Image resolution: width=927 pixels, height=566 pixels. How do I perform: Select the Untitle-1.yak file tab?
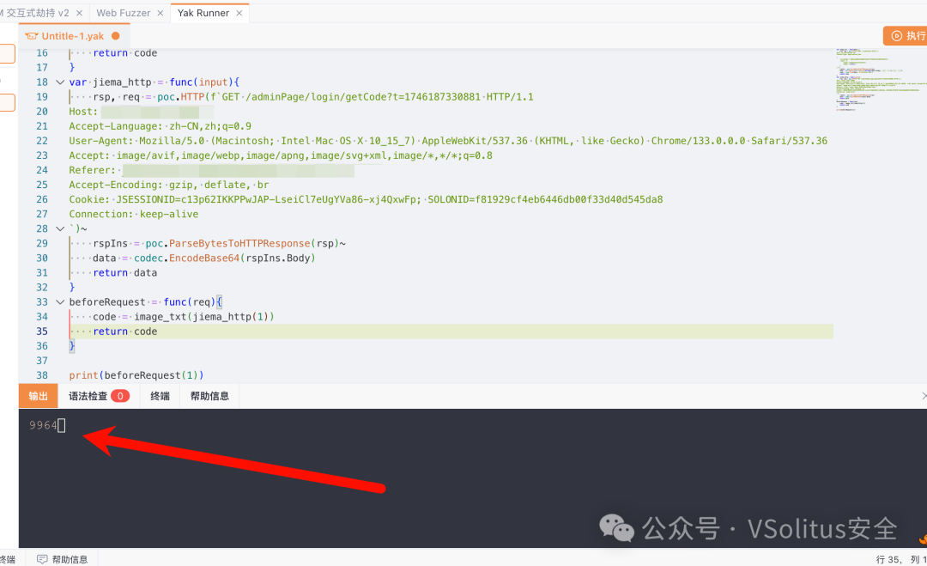coord(72,36)
